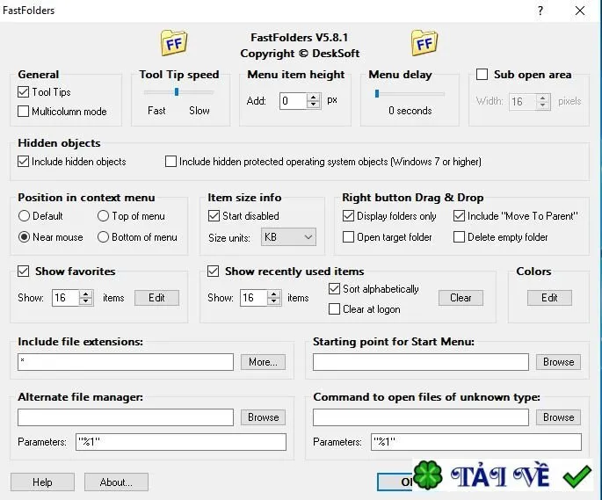
Task: Click the Edit button under Show favorites
Action: click(x=156, y=298)
